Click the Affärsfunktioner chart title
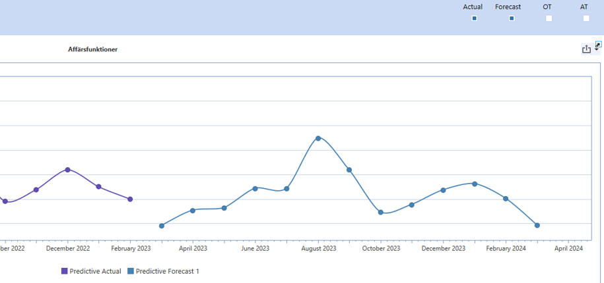 pyautogui.click(x=92, y=49)
